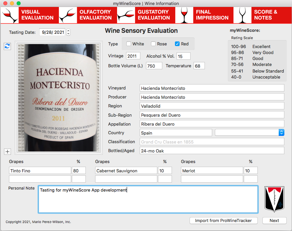The image size is (292, 231).
Task: Click the Next button
Action: click(x=274, y=220)
